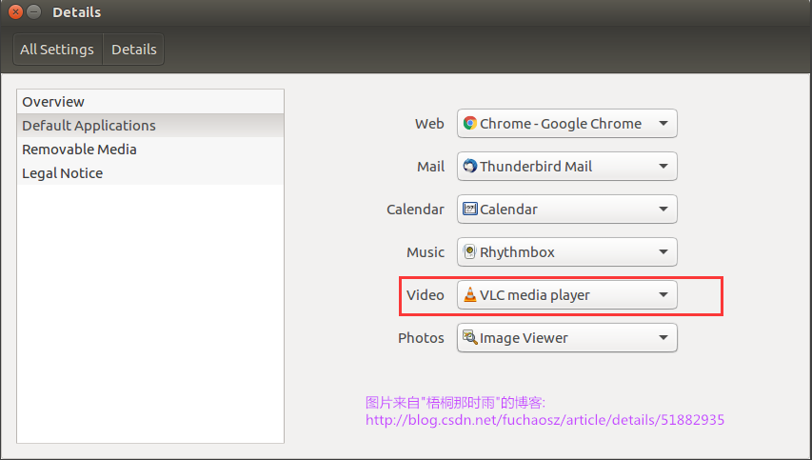The width and height of the screenshot is (812, 460).
Task: Click the blog.csdn.net URL text
Action: [545, 419]
